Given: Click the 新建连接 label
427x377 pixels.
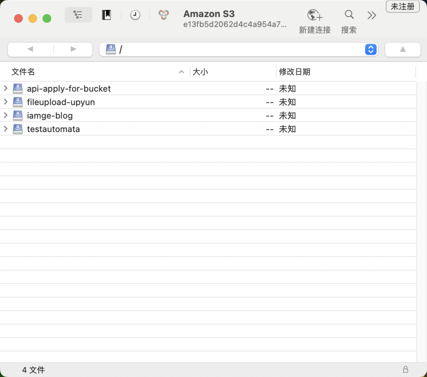Looking at the screenshot, I should tap(315, 30).
